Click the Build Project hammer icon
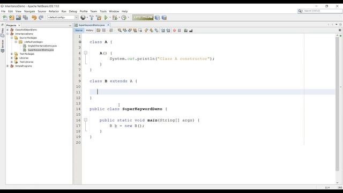Viewport: 343px width, 193px height. 92,18
